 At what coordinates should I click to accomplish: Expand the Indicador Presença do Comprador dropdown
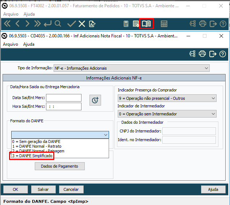(x=213, y=98)
